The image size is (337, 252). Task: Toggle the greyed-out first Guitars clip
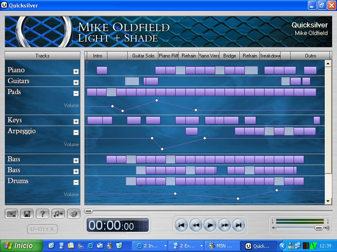coord(132,81)
